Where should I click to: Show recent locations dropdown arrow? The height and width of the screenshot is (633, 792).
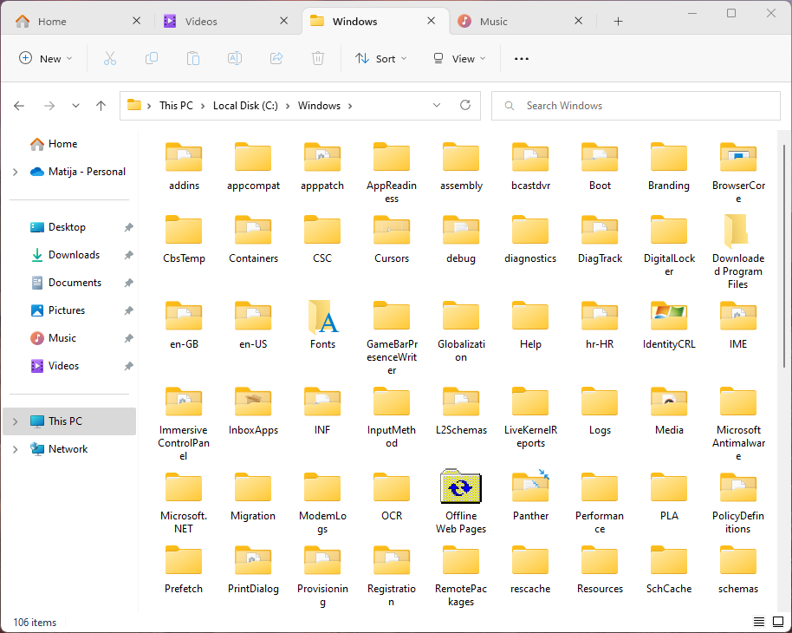pyautogui.click(x=75, y=106)
